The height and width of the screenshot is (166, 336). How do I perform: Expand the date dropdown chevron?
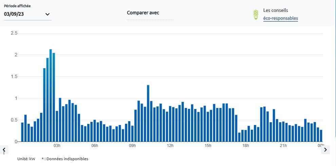point(48,14)
